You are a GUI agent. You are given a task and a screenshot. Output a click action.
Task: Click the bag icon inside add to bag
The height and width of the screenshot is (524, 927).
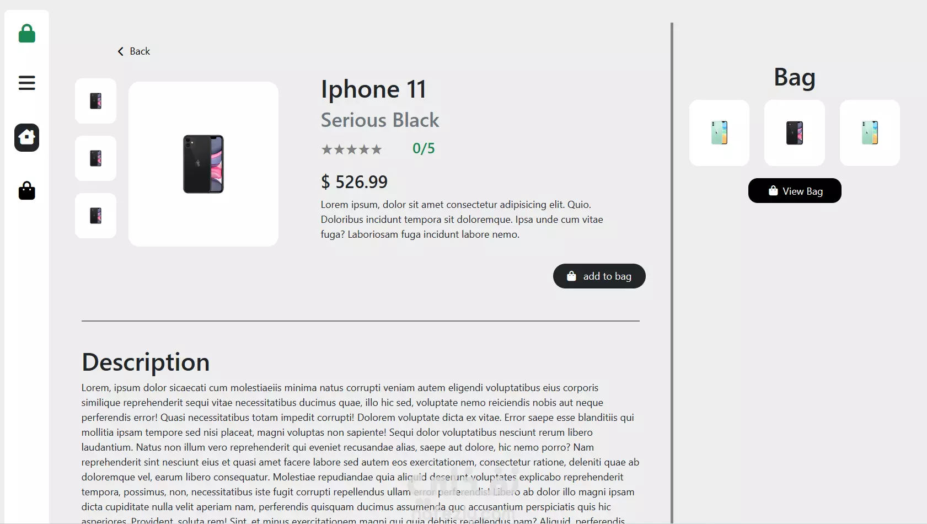click(x=571, y=276)
